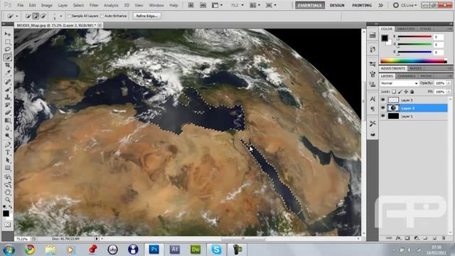455x256 pixels.
Task: Open the Filter menu
Action: click(94, 5)
